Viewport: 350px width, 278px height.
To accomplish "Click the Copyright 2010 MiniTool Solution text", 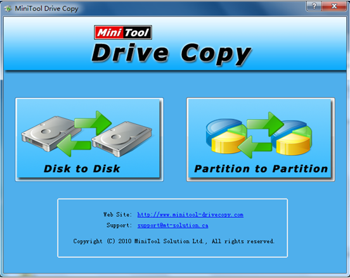I will pyautogui.click(x=174, y=241).
